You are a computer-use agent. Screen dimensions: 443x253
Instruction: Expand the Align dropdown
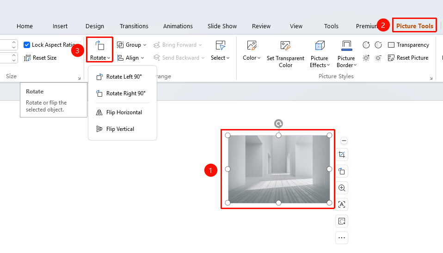pyautogui.click(x=130, y=58)
